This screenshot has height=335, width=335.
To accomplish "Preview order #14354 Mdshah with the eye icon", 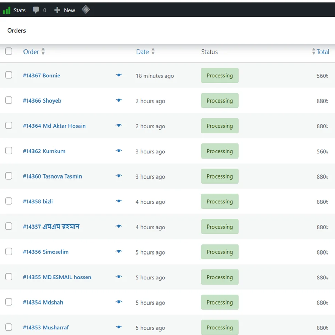I will 119,302.
